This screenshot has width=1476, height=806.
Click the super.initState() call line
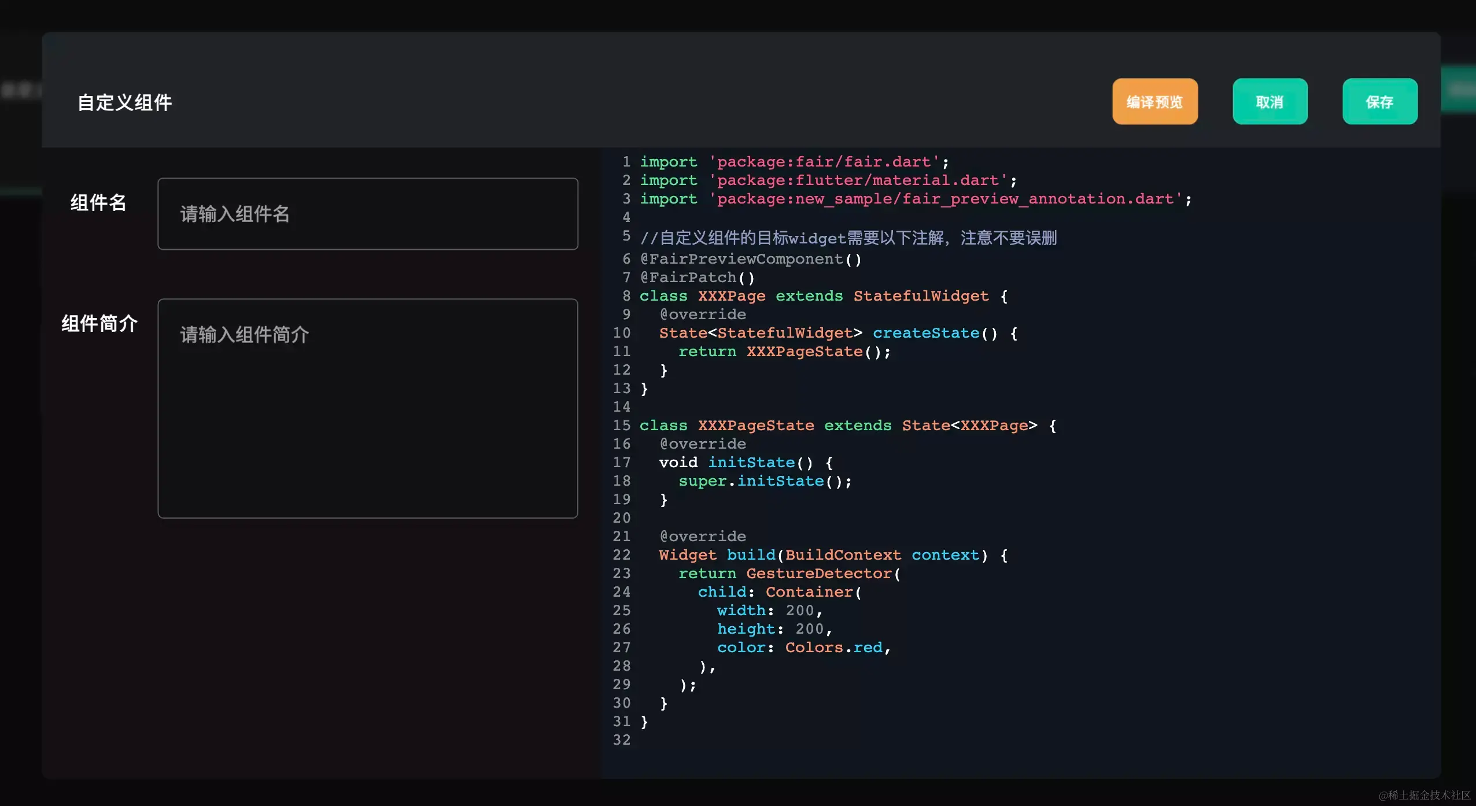(x=765, y=481)
